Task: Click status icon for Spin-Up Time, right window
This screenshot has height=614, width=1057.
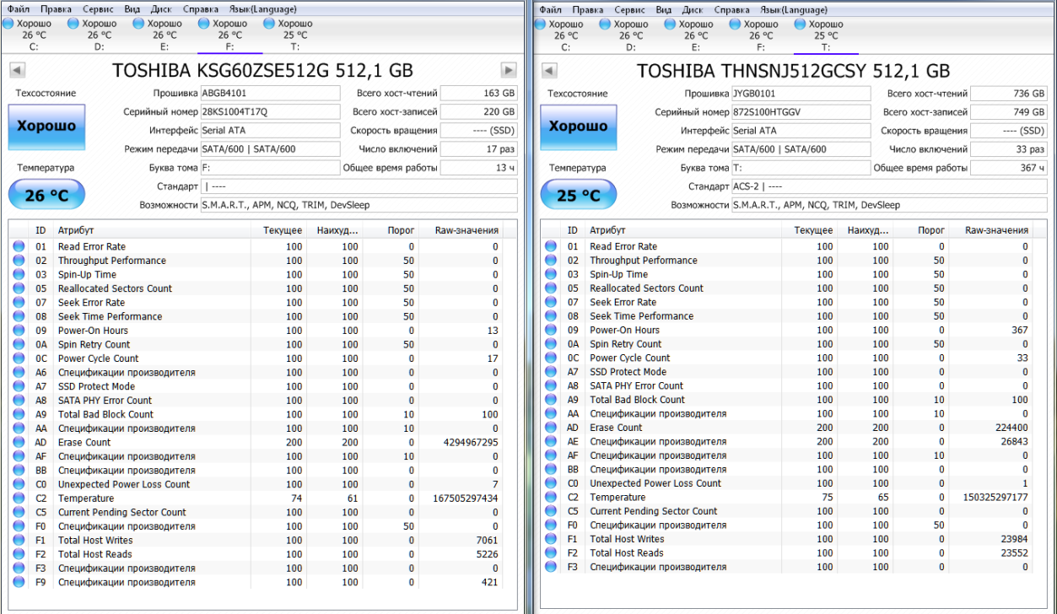Action: pyautogui.click(x=551, y=274)
